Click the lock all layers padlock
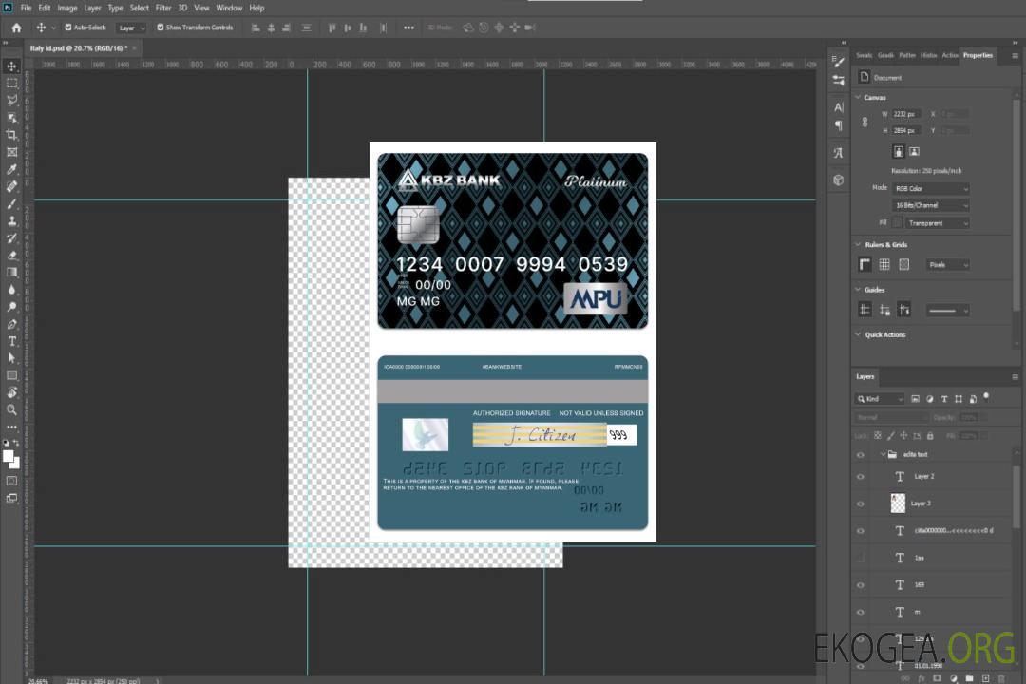Screen dimensions: 1026x684 point(930,435)
